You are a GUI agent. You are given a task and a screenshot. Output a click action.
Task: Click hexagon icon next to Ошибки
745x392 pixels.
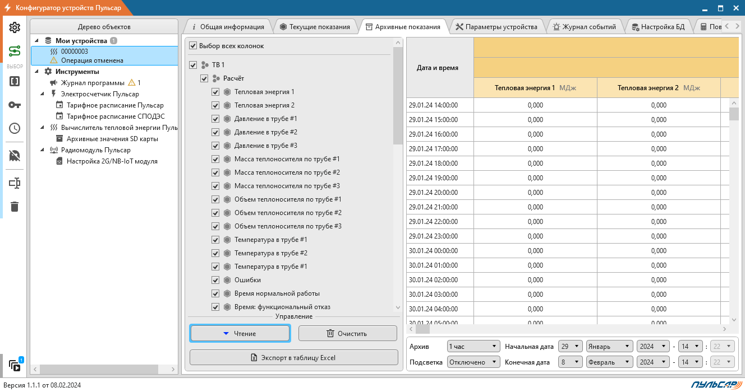[227, 280]
